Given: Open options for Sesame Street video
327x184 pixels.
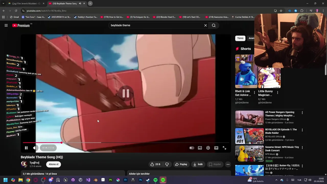Looking at the screenshot, I should (302, 147).
